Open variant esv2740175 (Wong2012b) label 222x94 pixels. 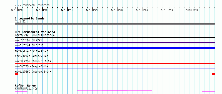[31, 56]
